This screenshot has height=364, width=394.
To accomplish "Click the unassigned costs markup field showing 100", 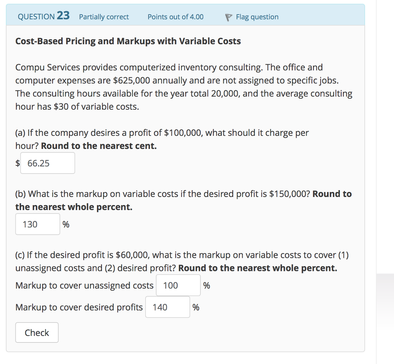I will [x=178, y=285].
